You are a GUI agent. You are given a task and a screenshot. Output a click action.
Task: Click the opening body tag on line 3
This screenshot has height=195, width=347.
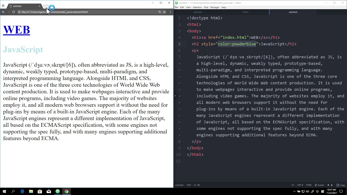point(194,31)
